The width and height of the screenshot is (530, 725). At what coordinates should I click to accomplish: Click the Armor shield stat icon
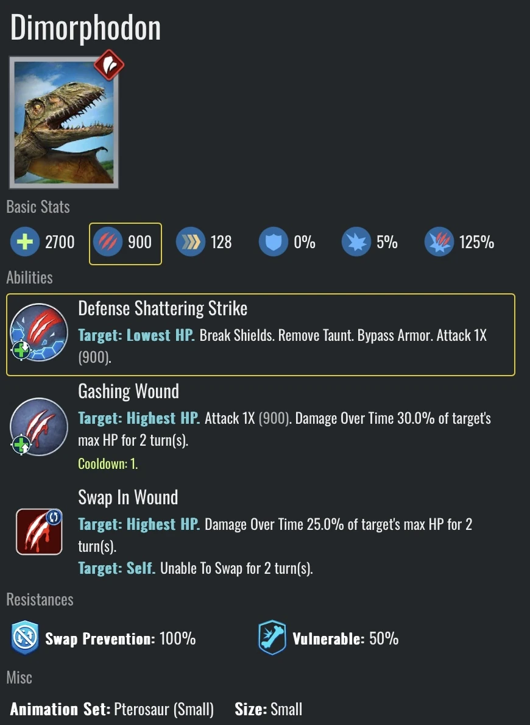[274, 241]
